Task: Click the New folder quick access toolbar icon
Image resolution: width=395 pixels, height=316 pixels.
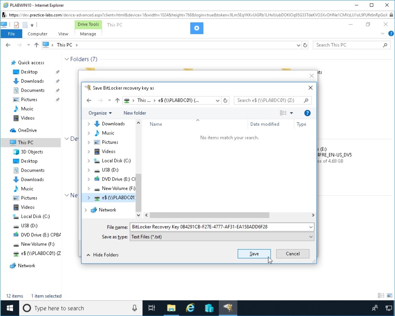Action: tap(25, 25)
